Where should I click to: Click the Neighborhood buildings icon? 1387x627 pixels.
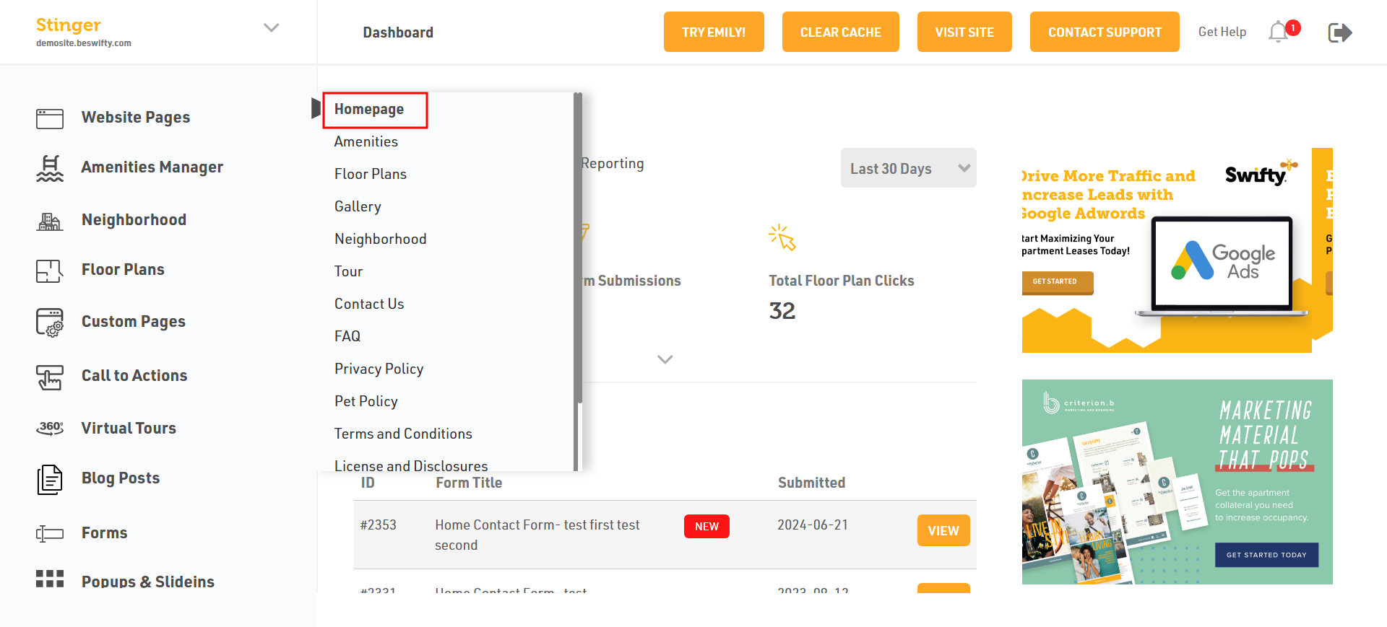tap(50, 221)
